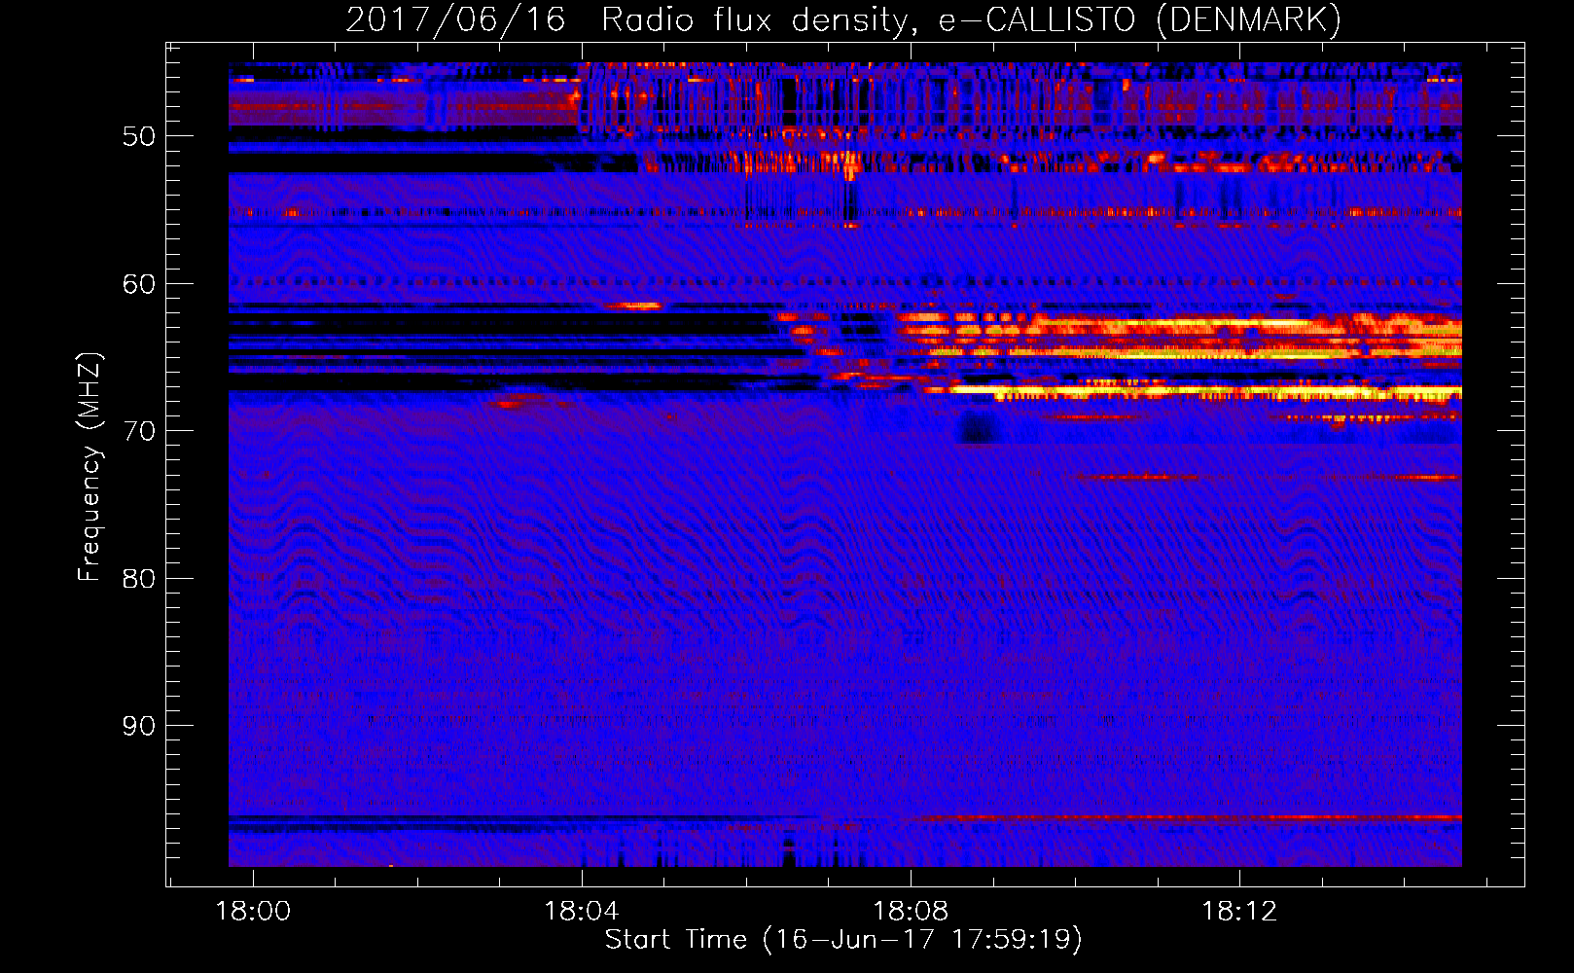Select the 70 frequency tick label

(139, 431)
